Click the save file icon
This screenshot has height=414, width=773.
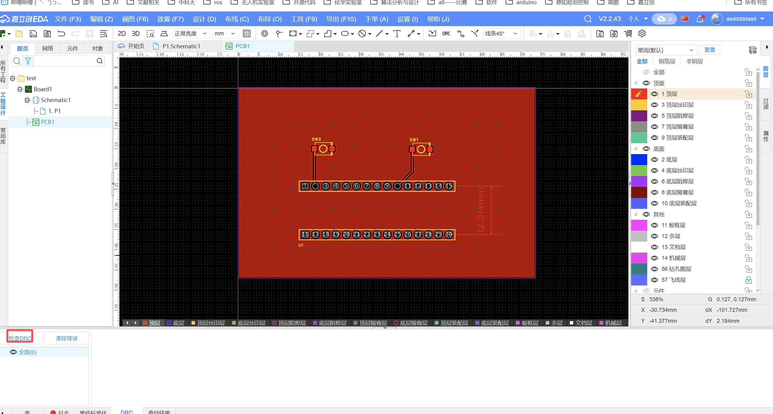click(33, 33)
